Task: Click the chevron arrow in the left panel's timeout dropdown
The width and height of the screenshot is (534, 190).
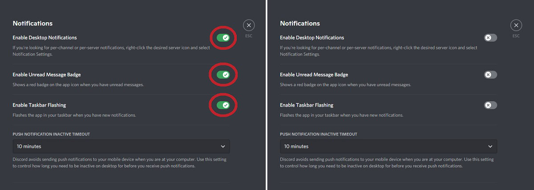Action: 223,146
